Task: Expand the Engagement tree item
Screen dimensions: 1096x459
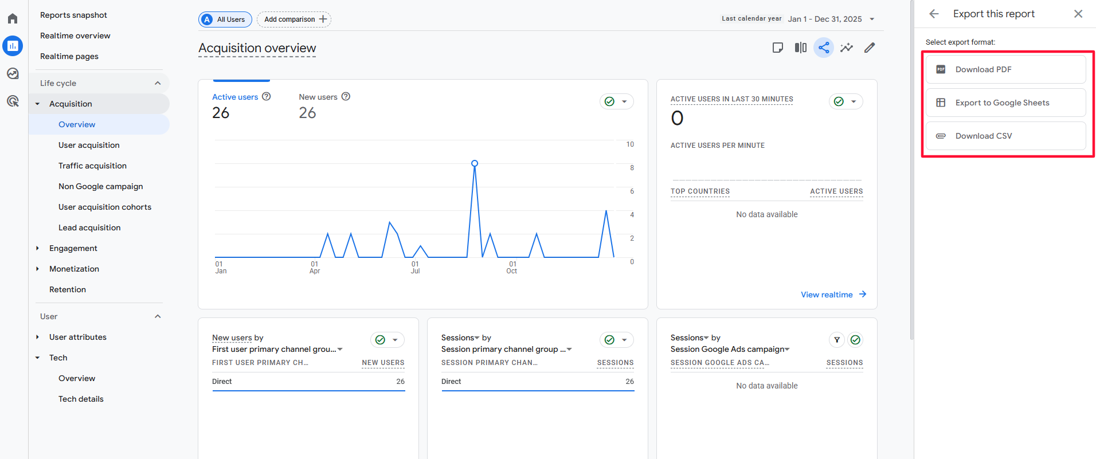Action: [x=38, y=248]
